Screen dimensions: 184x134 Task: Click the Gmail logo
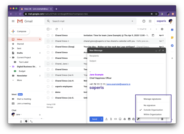click(25, 21)
